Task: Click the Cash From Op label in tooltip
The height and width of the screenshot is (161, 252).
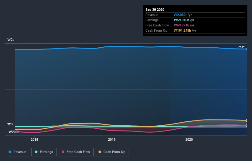Action: point(156,30)
